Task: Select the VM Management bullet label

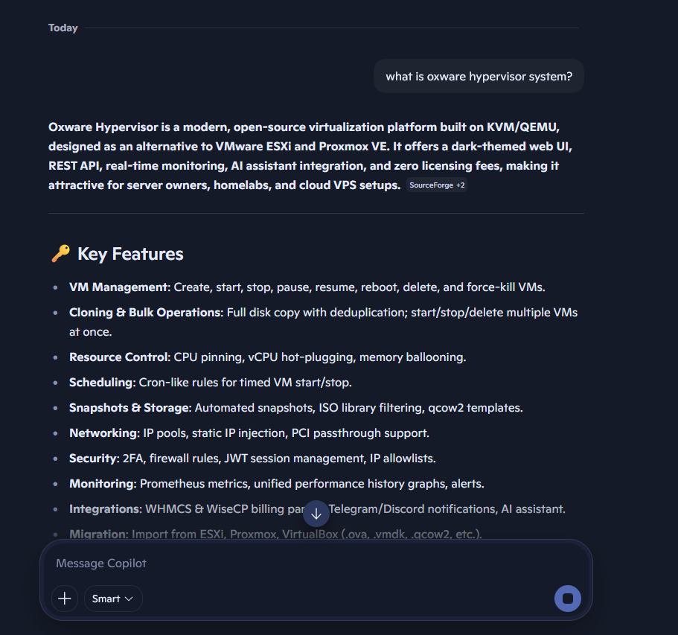Action: [118, 287]
